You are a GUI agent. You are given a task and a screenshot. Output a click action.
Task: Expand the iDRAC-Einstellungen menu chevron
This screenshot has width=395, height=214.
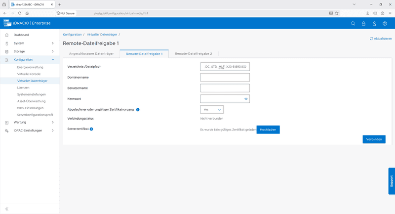click(x=53, y=130)
